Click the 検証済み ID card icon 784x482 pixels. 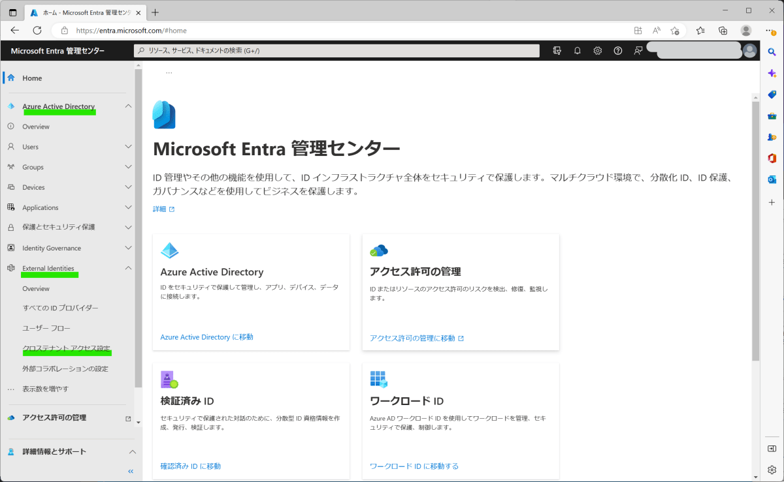coord(169,380)
